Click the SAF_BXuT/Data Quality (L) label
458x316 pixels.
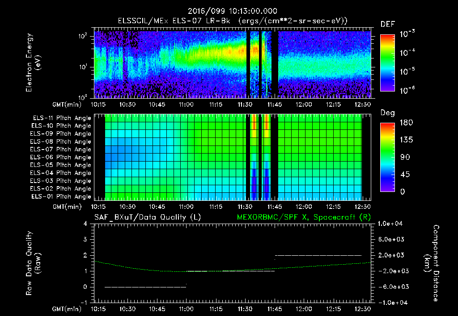(x=148, y=217)
